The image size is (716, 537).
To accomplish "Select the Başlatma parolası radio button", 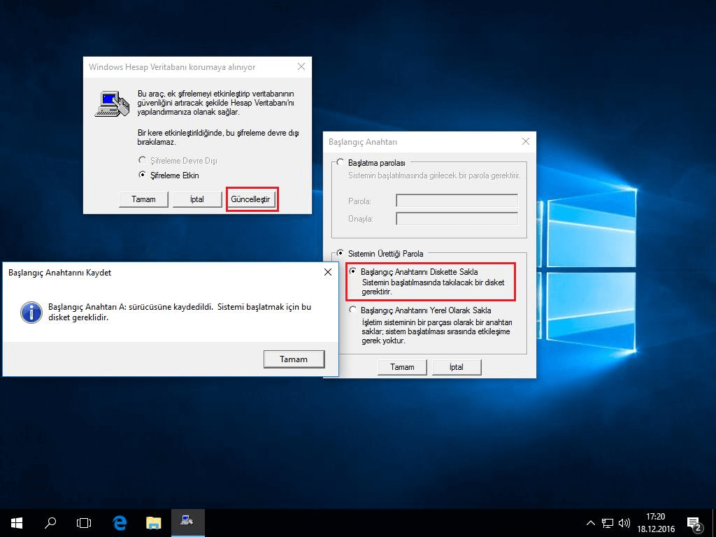I will pyautogui.click(x=341, y=163).
